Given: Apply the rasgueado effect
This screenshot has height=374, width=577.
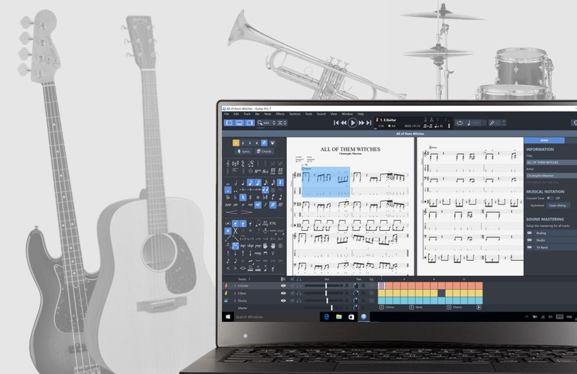Looking at the screenshot, I should pyautogui.click(x=258, y=253).
